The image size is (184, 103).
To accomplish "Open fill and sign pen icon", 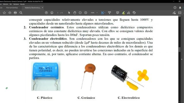I will pos(174,13).
